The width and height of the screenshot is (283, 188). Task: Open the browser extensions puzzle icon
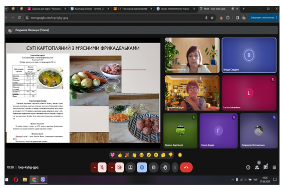point(228,18)
